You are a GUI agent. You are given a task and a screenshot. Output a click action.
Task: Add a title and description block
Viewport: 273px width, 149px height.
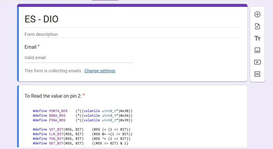(257, 38)
